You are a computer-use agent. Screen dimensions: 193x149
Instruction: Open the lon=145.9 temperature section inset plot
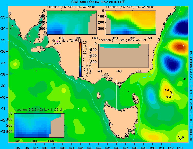tap(123, 56)
